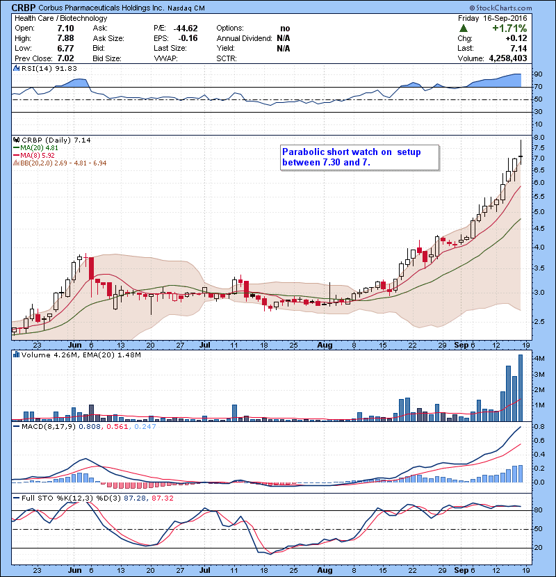
Task: Click the RSI area icon beside RSI(14)
Action: [x=16, y=68]
